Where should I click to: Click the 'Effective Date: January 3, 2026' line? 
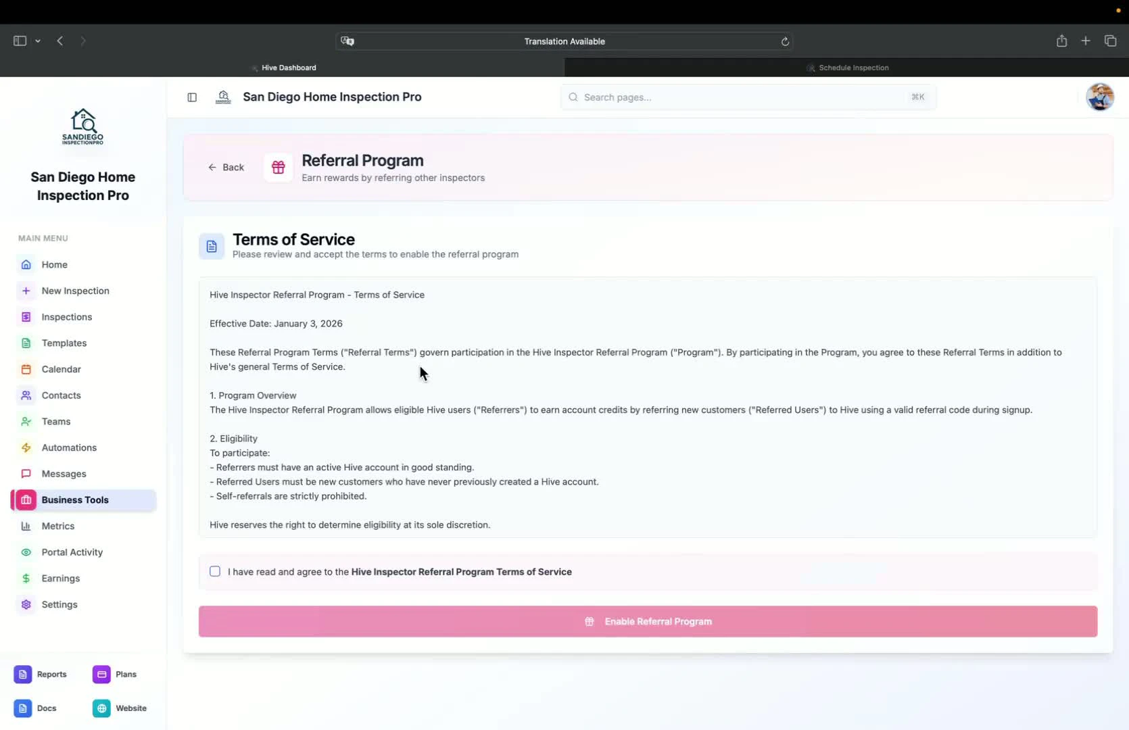coord(276,324)
